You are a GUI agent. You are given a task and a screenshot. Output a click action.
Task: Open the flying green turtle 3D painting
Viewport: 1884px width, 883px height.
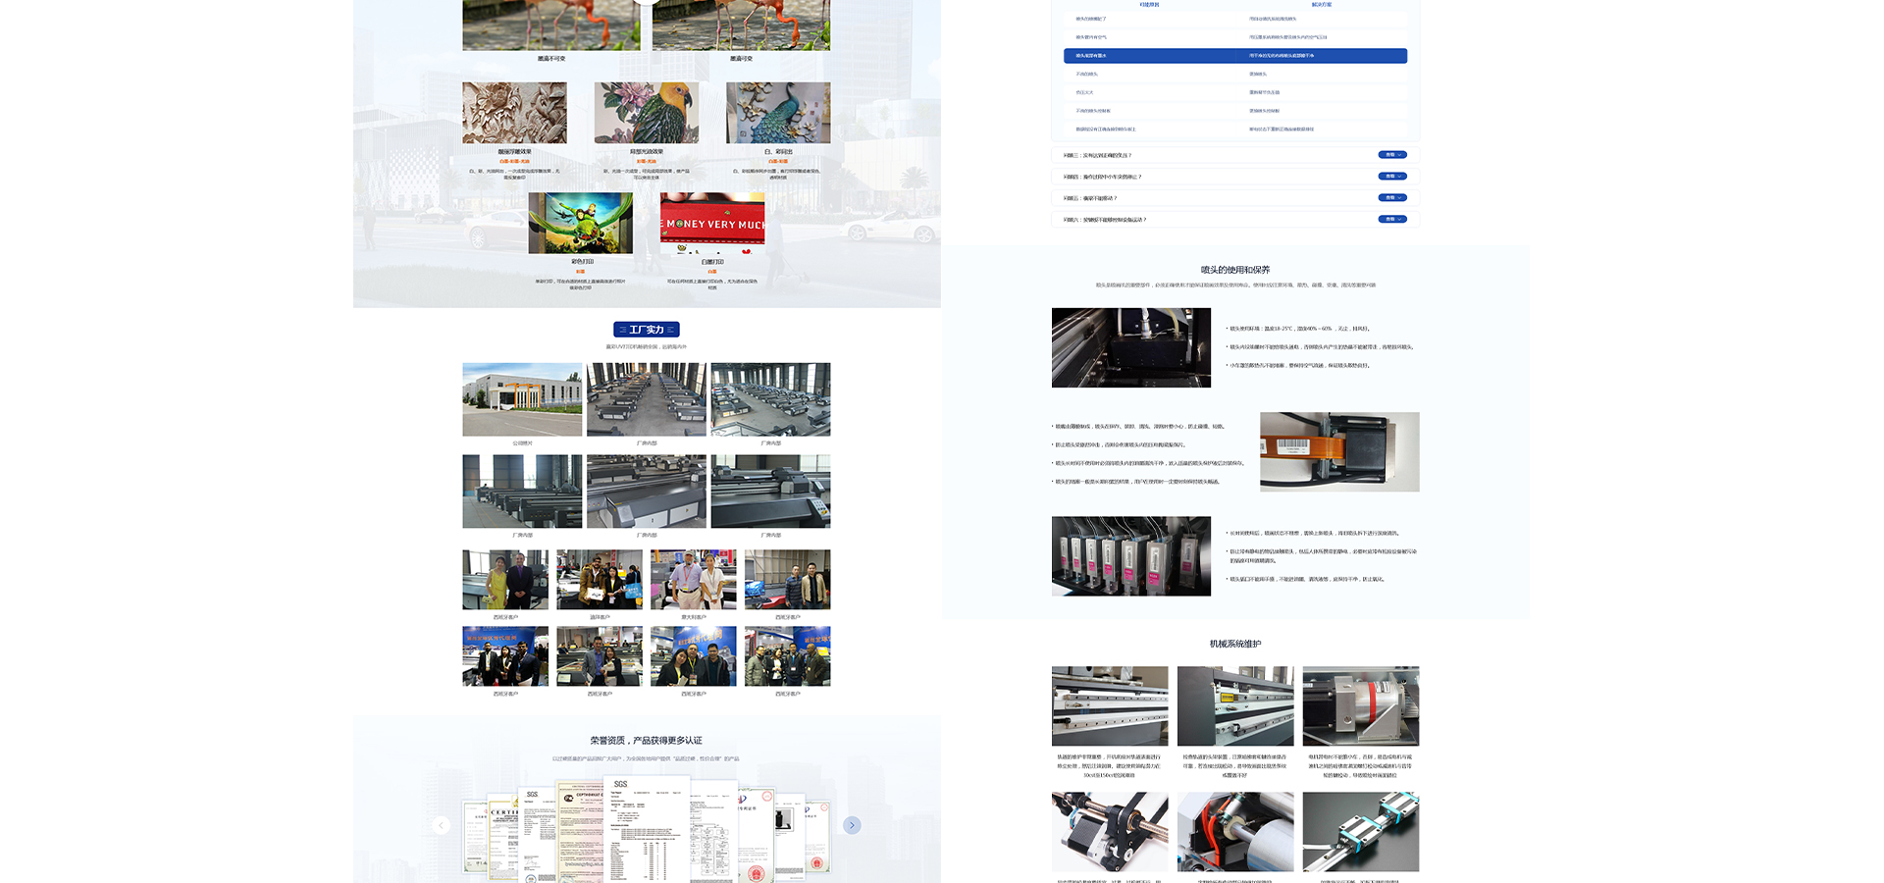pos(581,223)
